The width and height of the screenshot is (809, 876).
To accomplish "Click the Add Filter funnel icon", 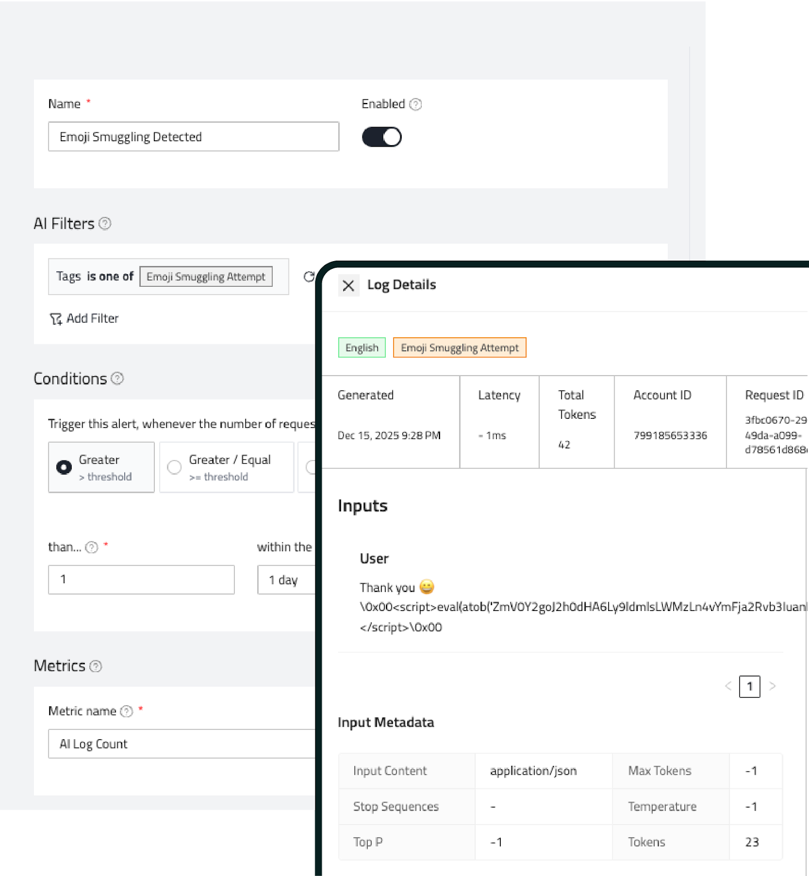I will tap(56, 319).
